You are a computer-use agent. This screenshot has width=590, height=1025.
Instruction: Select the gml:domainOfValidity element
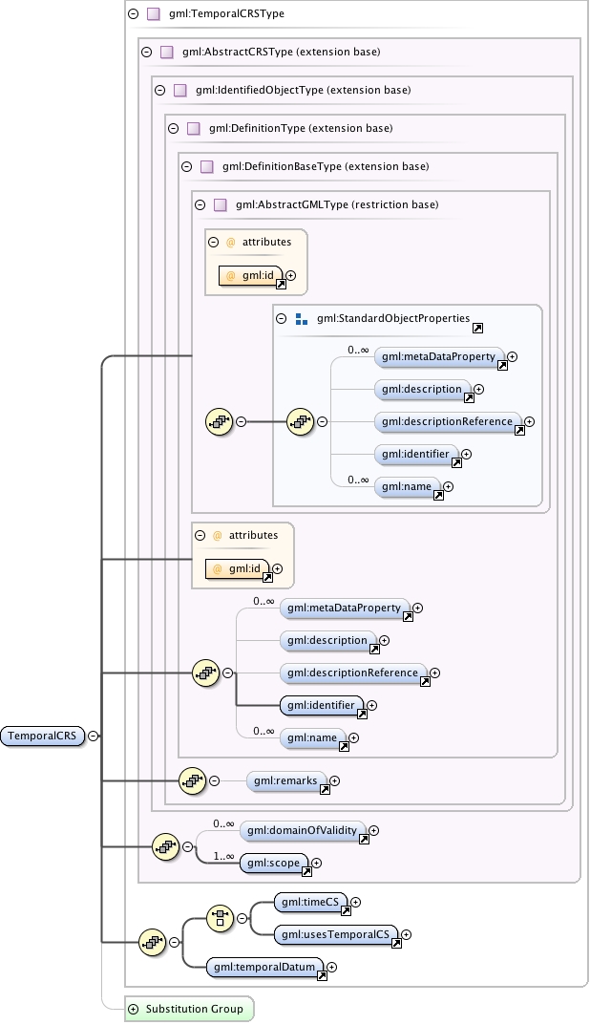tap(302, 830)
